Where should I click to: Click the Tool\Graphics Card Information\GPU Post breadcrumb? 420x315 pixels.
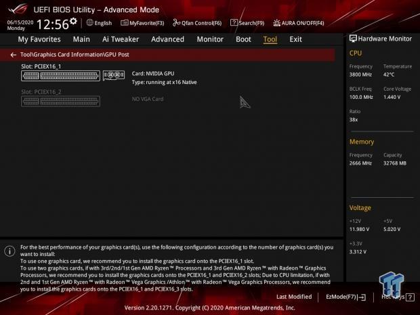coord(75,55)
